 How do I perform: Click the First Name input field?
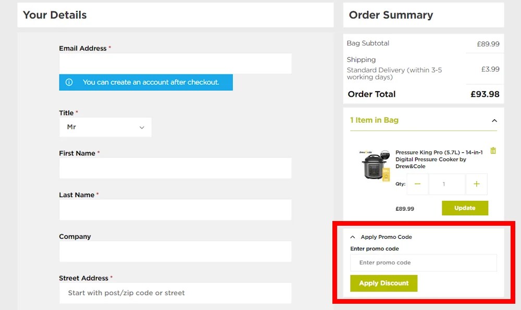(175, 168)
